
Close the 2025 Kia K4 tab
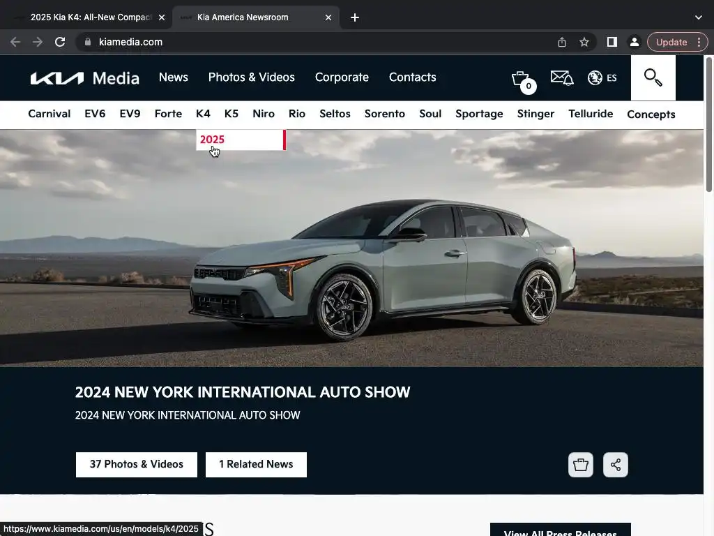click(x=162, y=17)
